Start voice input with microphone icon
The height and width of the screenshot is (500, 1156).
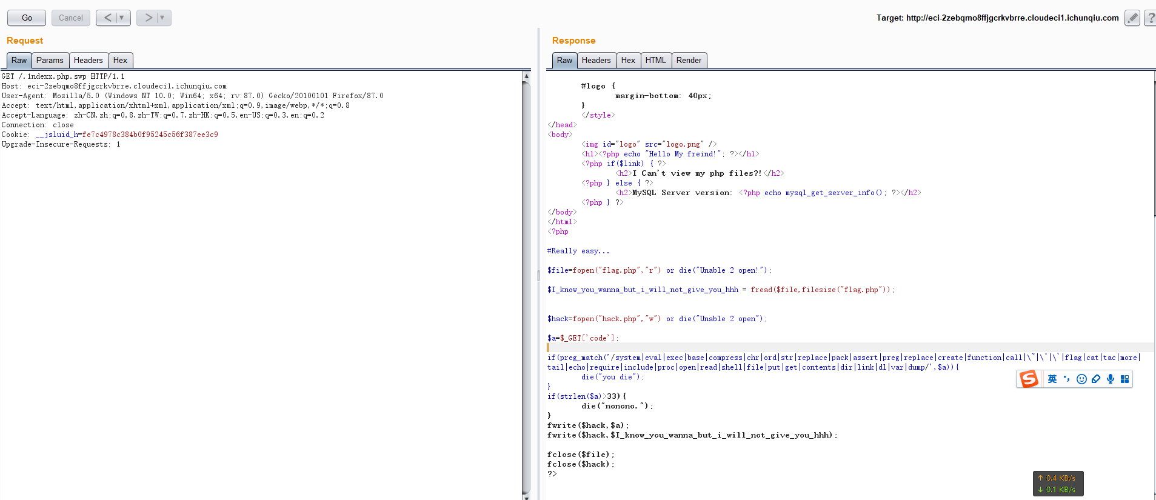coord(1111,379)
